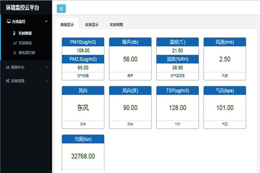Click the 光照(lux) value 32768.00
Image resolution: width=260 pixels, height=173 pixels.
[83, 156]
